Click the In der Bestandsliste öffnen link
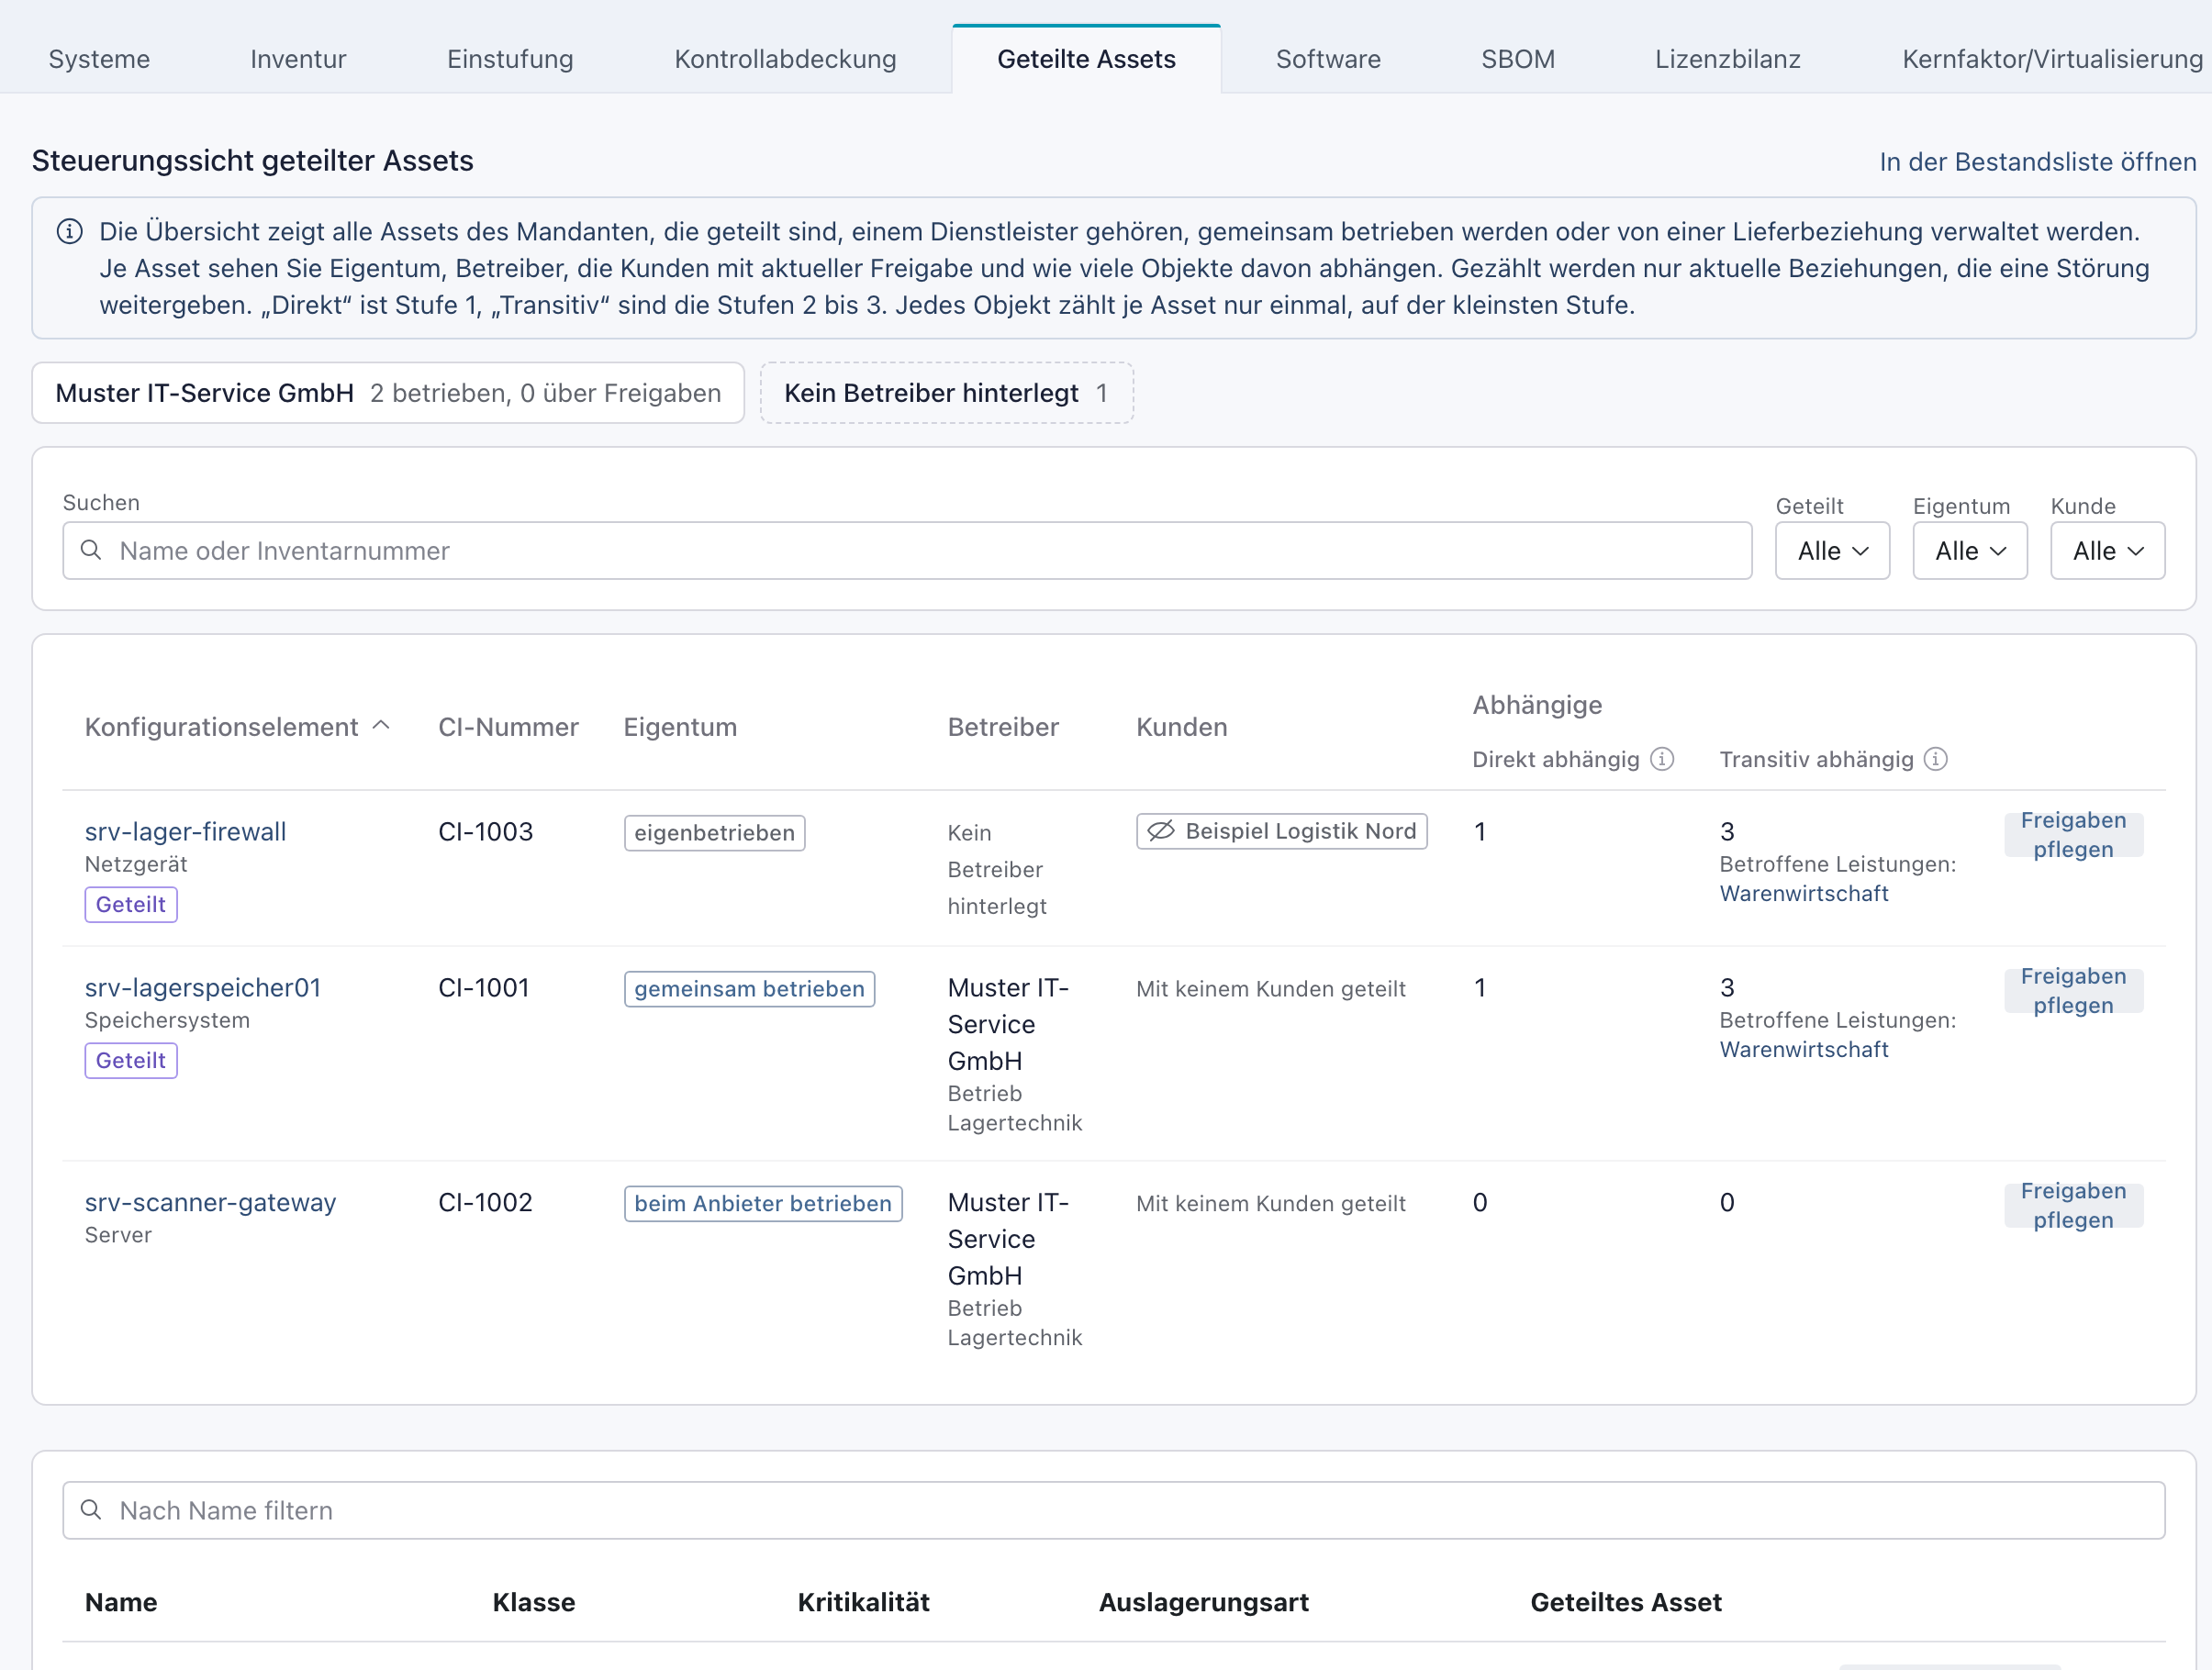2212x1670 pixels. click(2037, 162)
